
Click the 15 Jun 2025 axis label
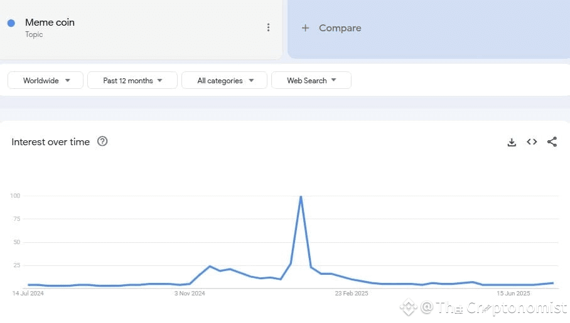click(514, 294)
